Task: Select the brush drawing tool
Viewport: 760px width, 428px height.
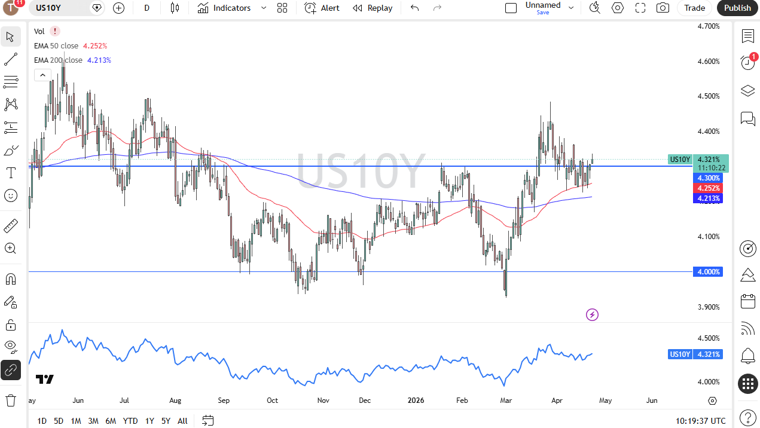Action: (x=10, y=150)
